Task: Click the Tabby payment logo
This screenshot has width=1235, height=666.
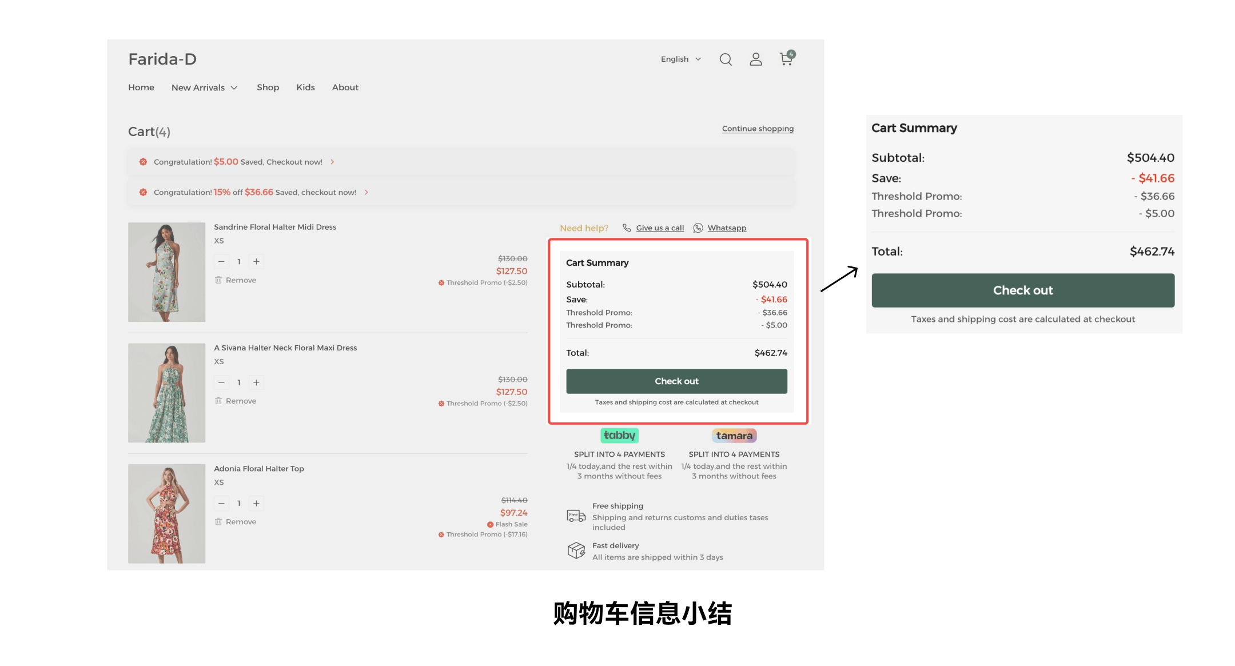Action: (x=618, y=436)
